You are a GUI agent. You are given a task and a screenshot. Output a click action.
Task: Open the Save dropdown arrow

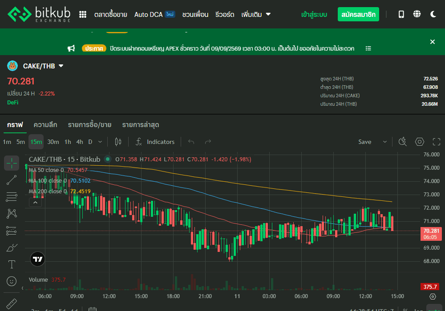(385, 142)
